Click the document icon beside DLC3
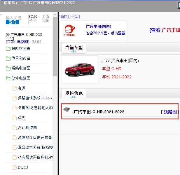 pos(15,167)
